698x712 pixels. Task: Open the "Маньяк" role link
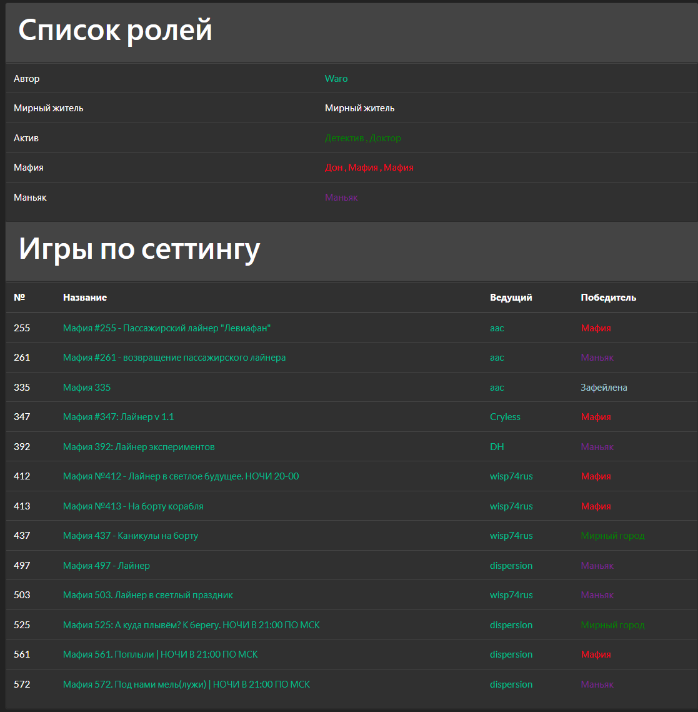(x=341, y=197)
